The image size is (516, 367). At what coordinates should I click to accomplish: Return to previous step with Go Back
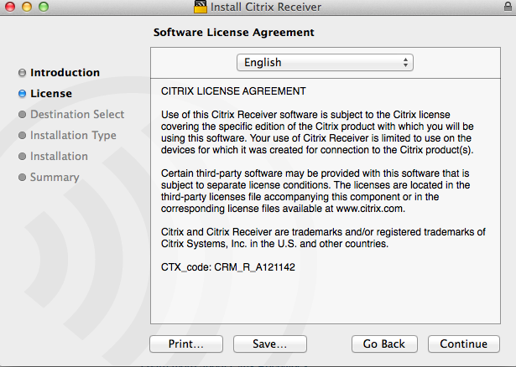coord(384,344)
